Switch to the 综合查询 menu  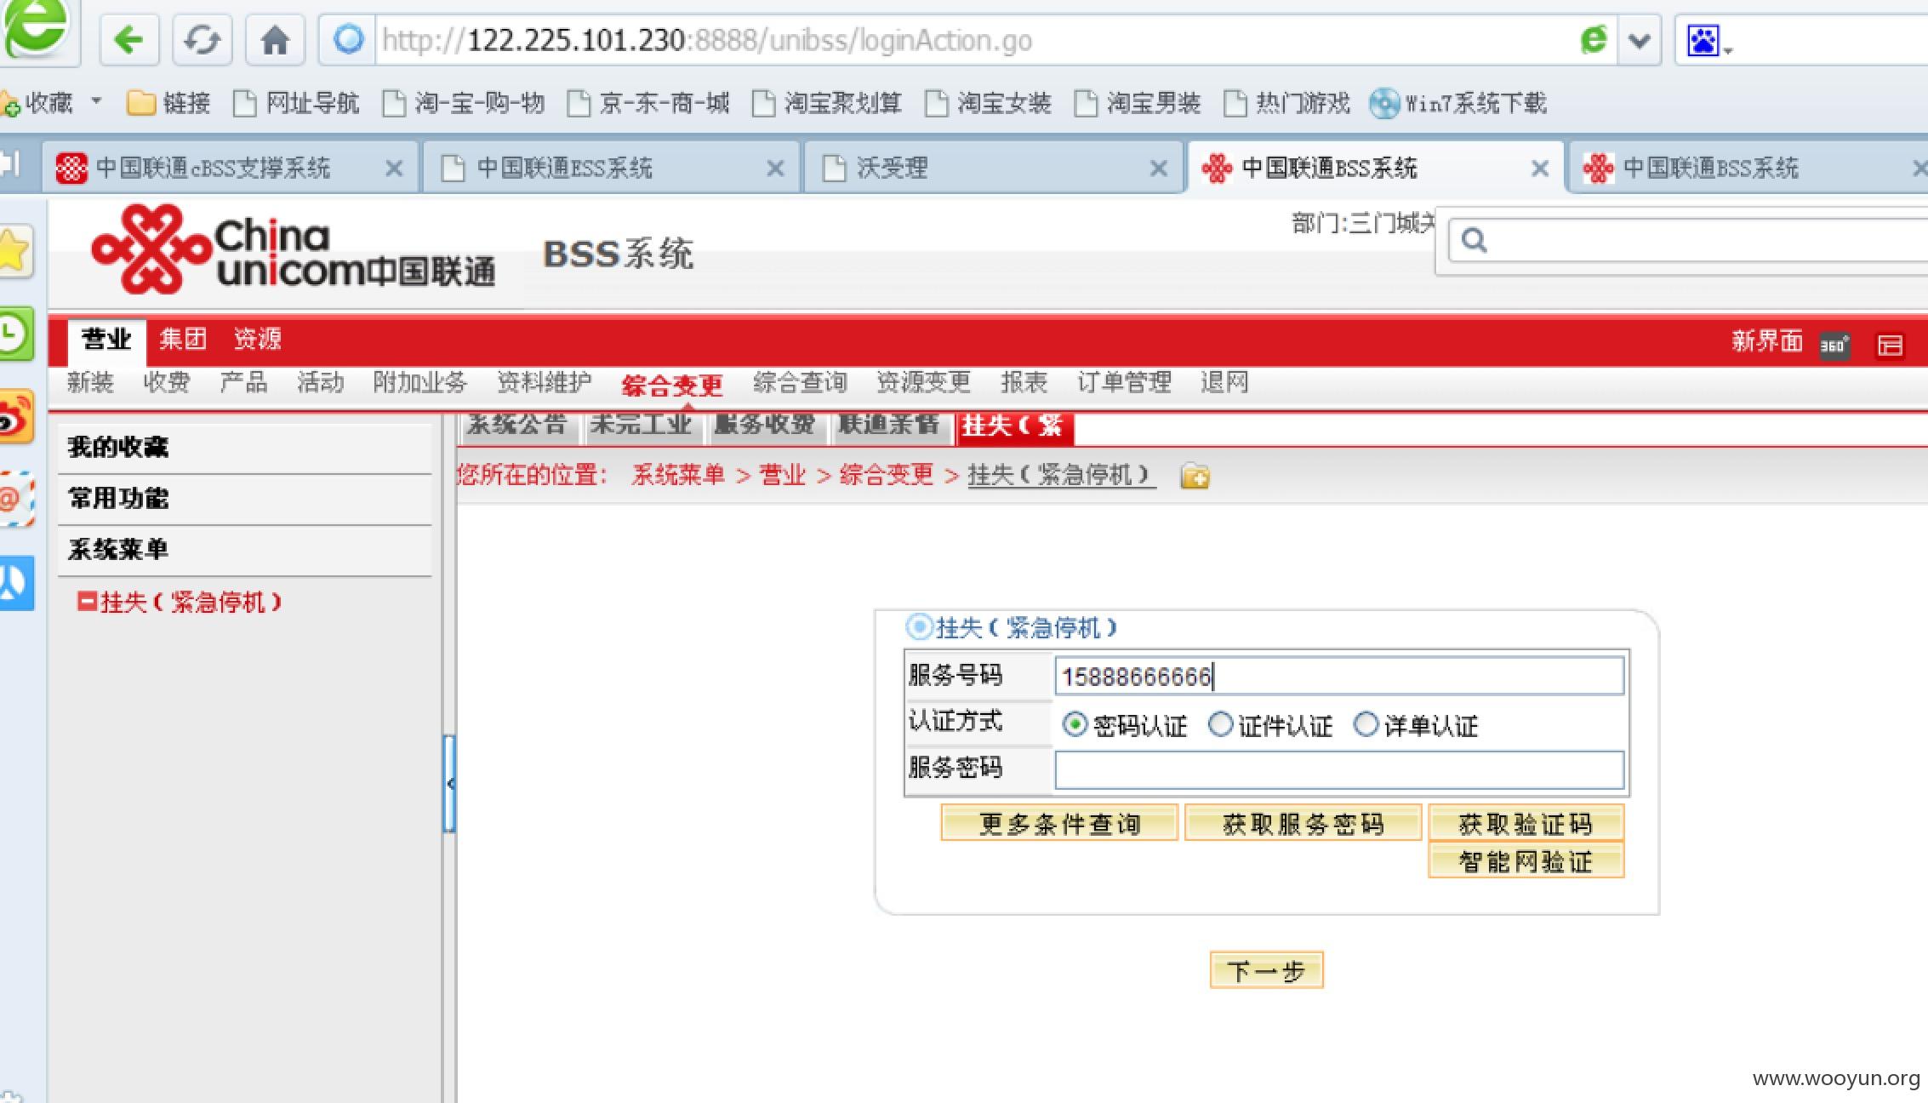click(798, 382)
